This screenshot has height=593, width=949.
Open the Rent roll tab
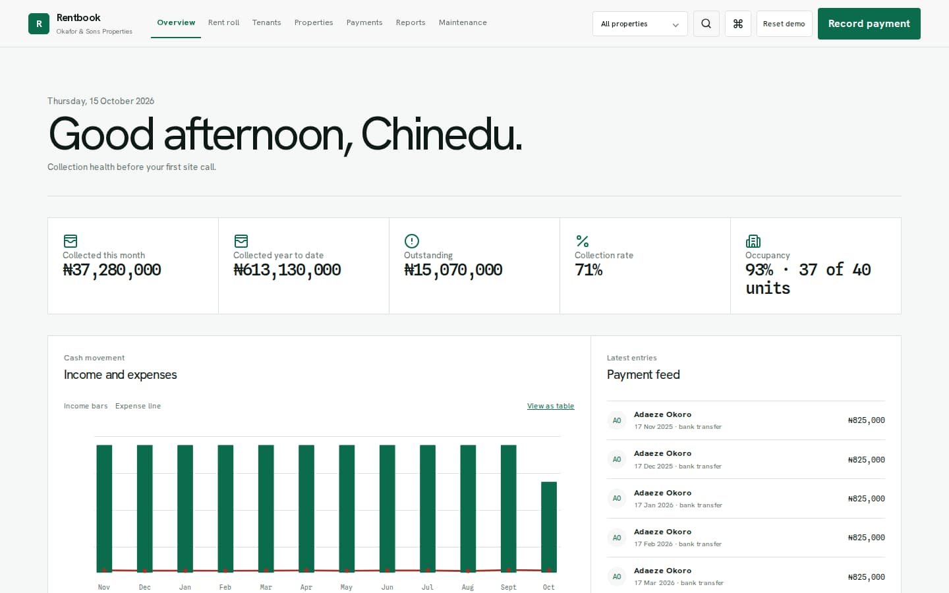(x=223, y=22)
